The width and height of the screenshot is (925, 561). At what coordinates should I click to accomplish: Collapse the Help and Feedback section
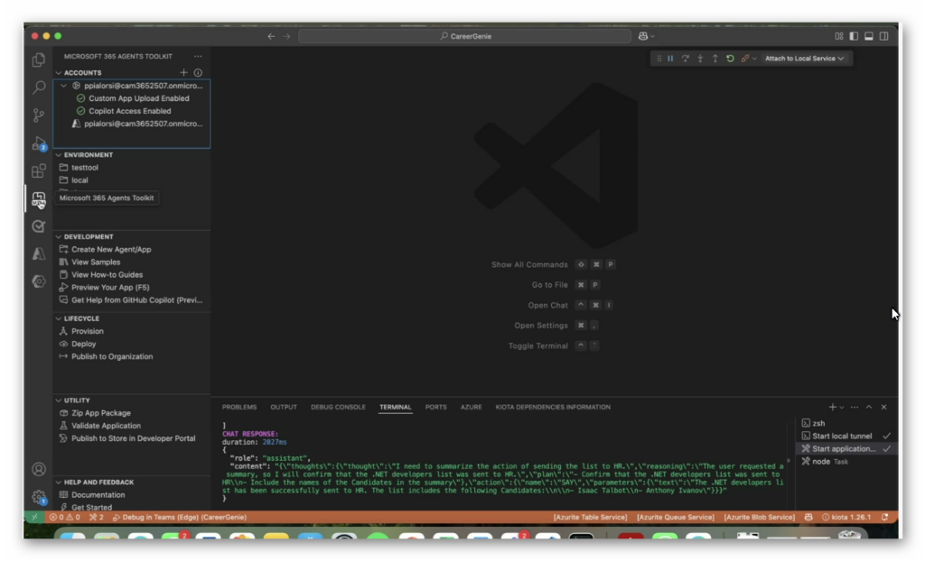click(59, 483)
